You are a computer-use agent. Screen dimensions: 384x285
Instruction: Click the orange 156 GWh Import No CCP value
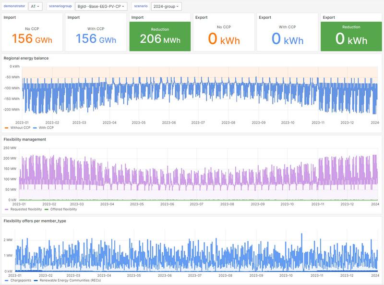tap(32, 39)
